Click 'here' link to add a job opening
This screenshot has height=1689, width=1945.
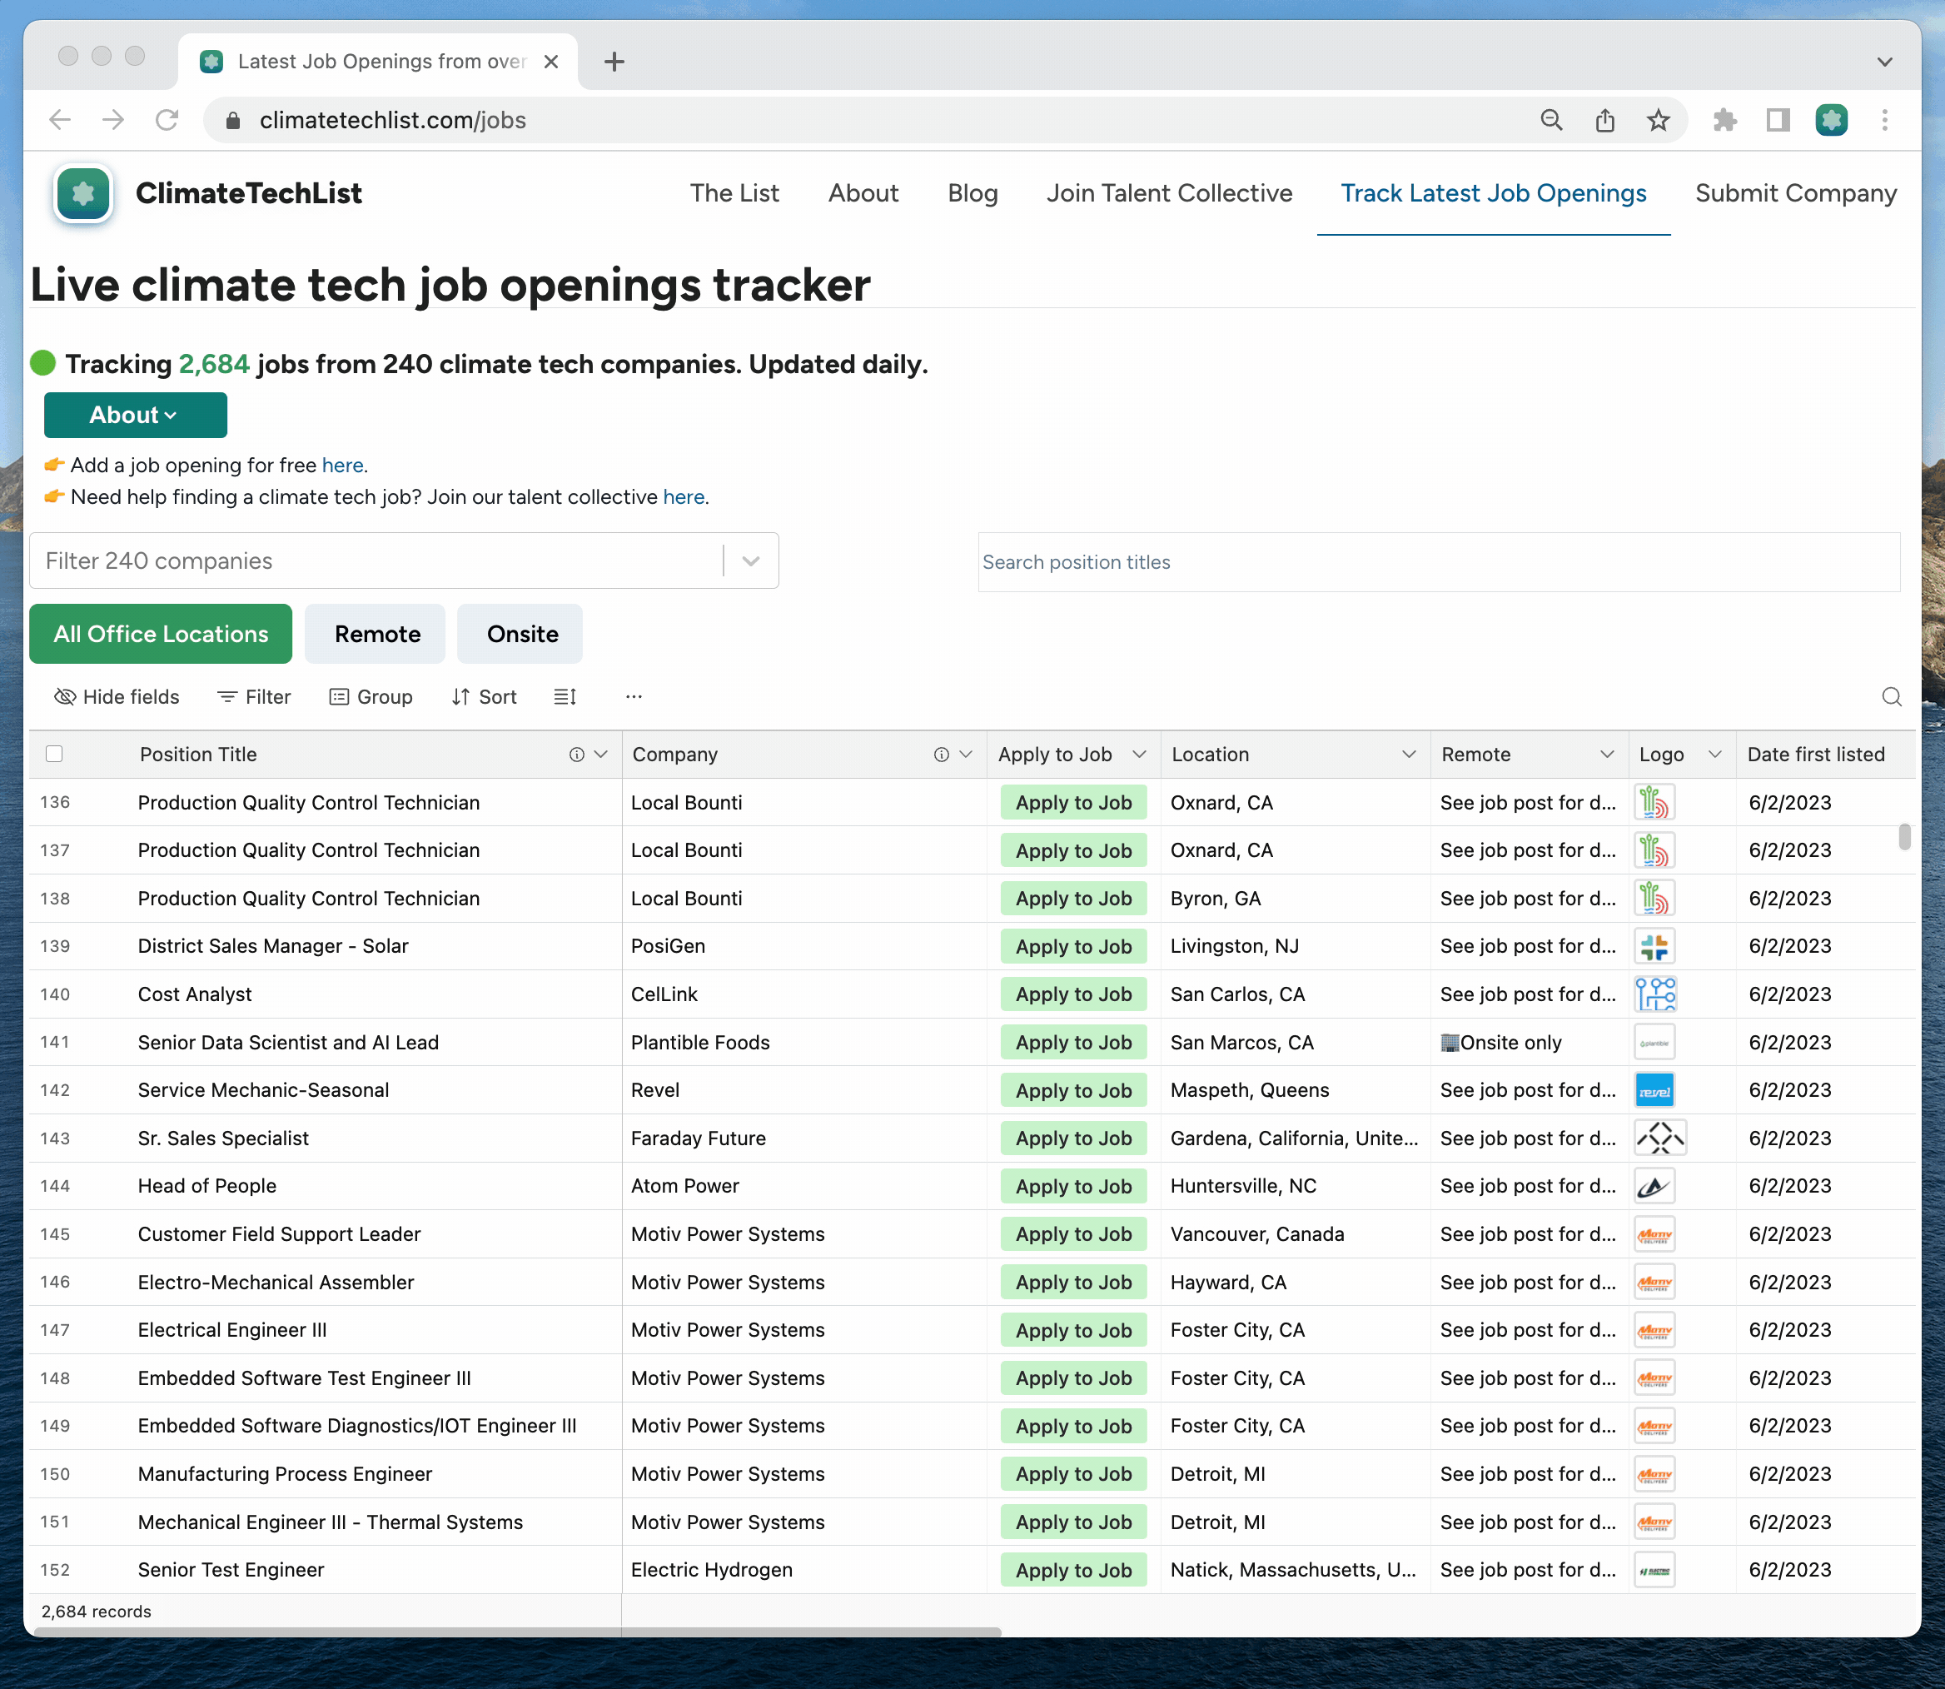(343, 465)
